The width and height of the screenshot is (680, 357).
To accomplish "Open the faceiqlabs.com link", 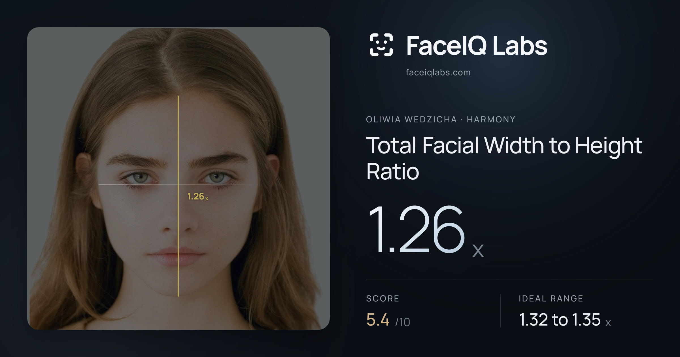I will click(x=438, y=73).
